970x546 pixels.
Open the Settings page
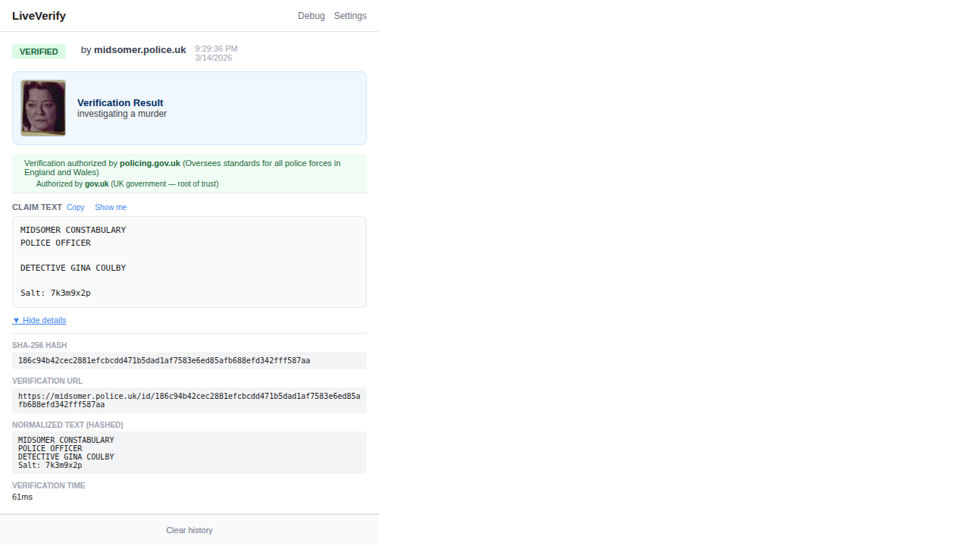pos(350,15)
